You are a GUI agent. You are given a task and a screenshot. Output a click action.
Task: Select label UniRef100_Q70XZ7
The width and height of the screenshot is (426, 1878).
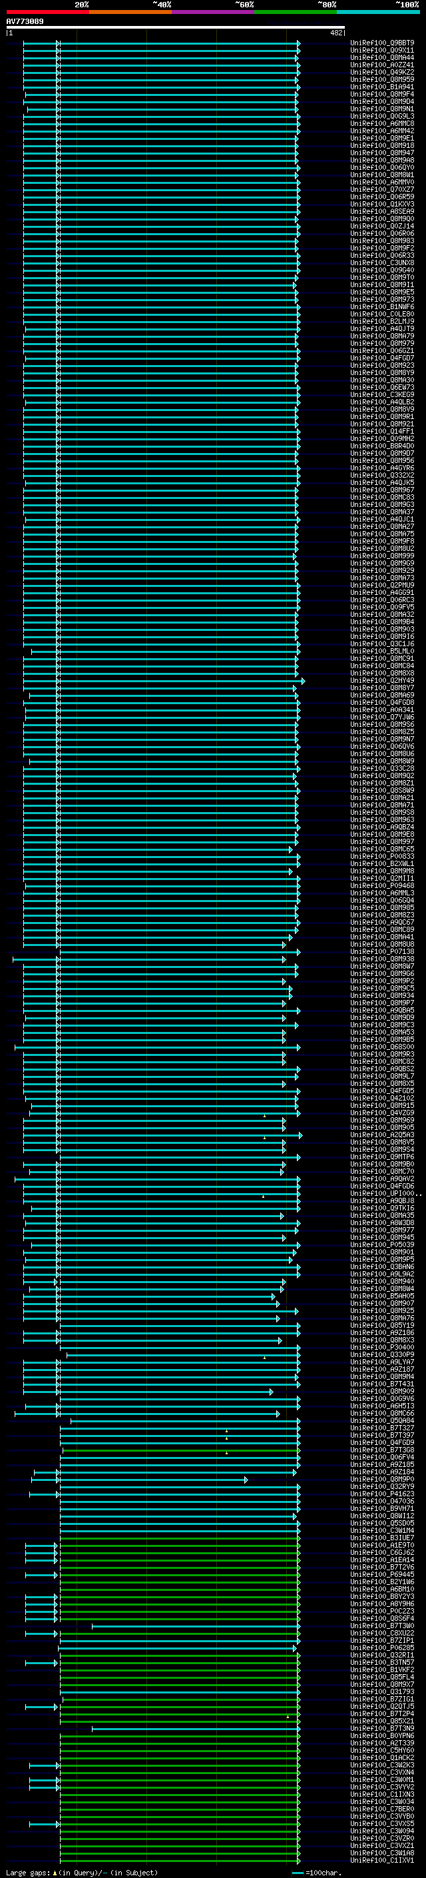pos(382,190)
